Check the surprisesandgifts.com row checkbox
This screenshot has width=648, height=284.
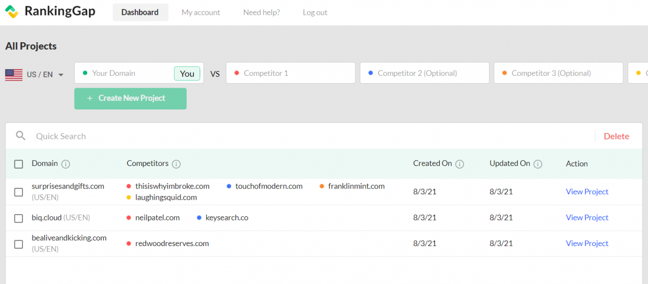coord(19,192)
